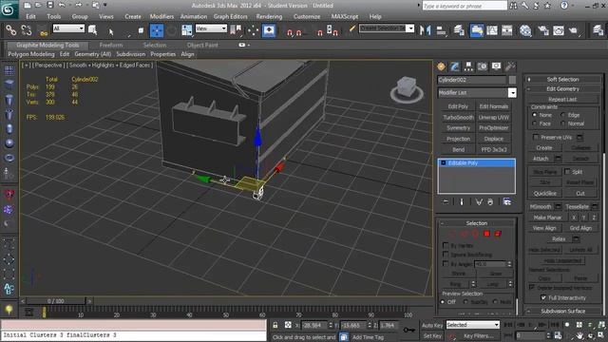
Task: Open the Modifiers menu
Action: [161, 17]
